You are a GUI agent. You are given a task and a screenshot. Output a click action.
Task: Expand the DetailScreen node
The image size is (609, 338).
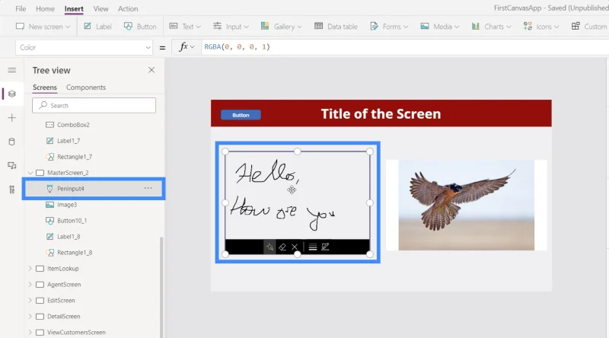30,316
